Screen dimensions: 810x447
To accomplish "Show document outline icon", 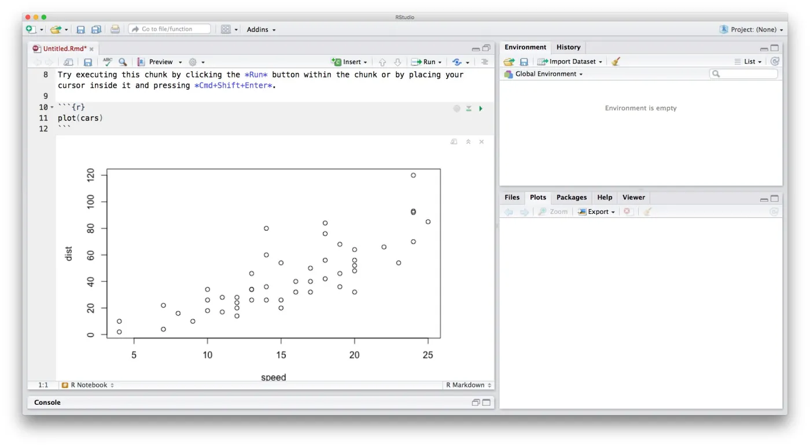I will tap(485, 62).
